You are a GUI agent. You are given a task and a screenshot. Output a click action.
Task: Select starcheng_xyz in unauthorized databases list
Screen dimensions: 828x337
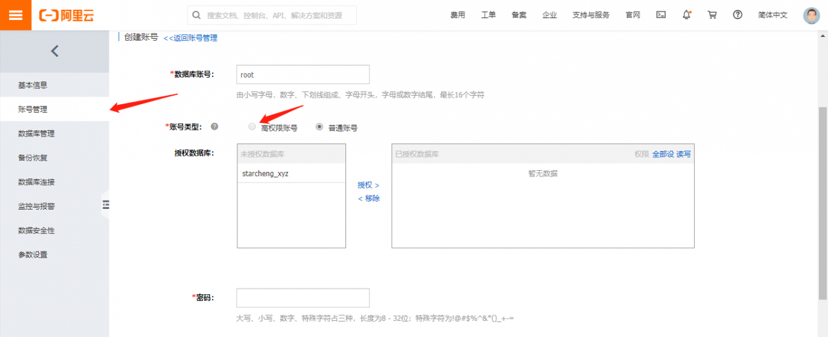point(265,173)
